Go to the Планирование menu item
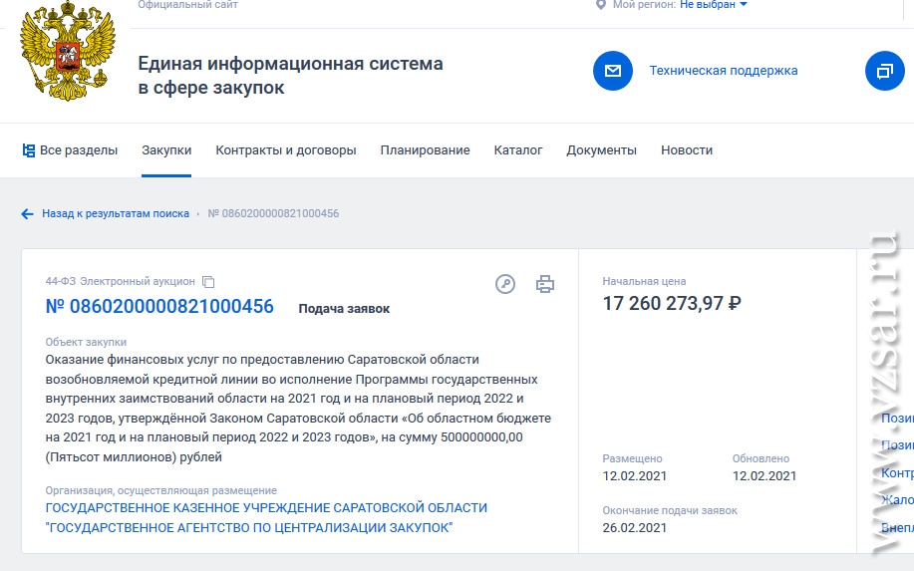 (x=425, y=150)
